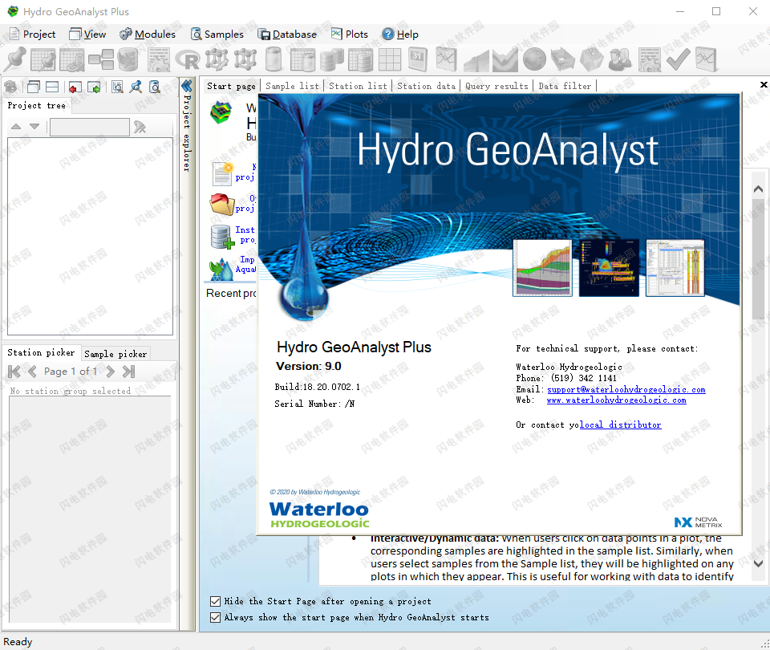Click the new project document icon
The width and height of the screenshot is (770, 650).
[222, 173]
